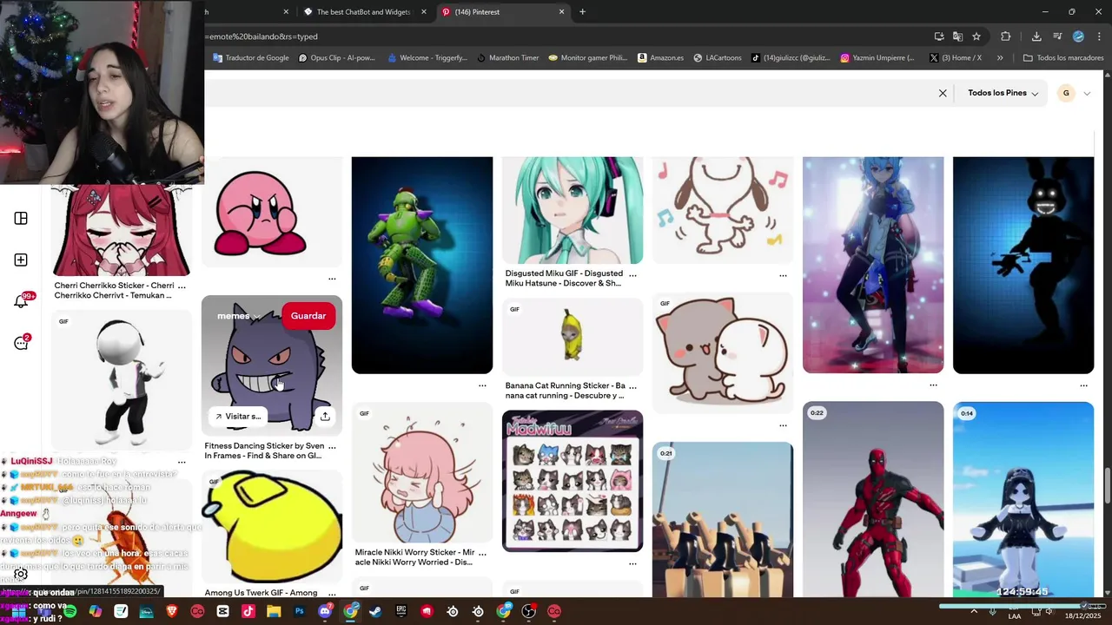The height and width of the screenshot is (625, 1112).
Task: Click the page vertical scrollbar thumb
Action: [x=1107, y=485]
